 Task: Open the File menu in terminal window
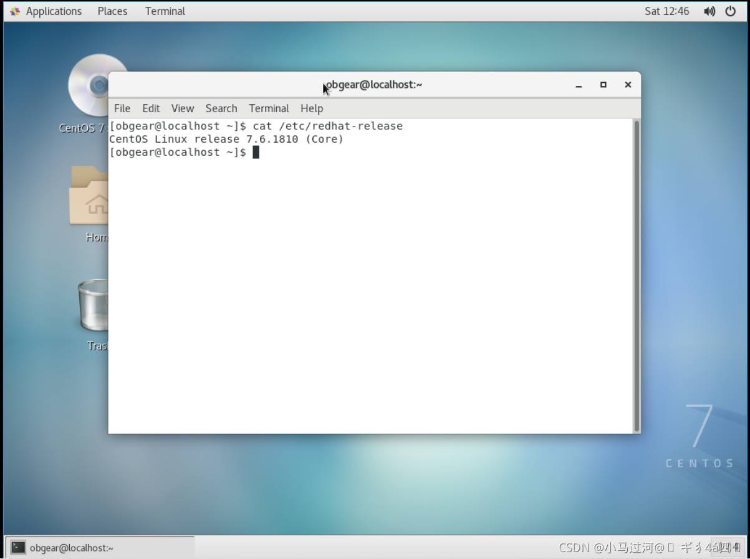tap(122, 108)
